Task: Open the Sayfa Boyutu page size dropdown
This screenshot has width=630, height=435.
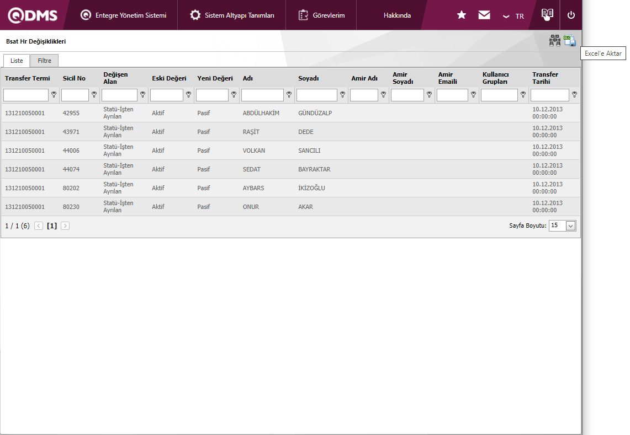Action: click(563, 225)
